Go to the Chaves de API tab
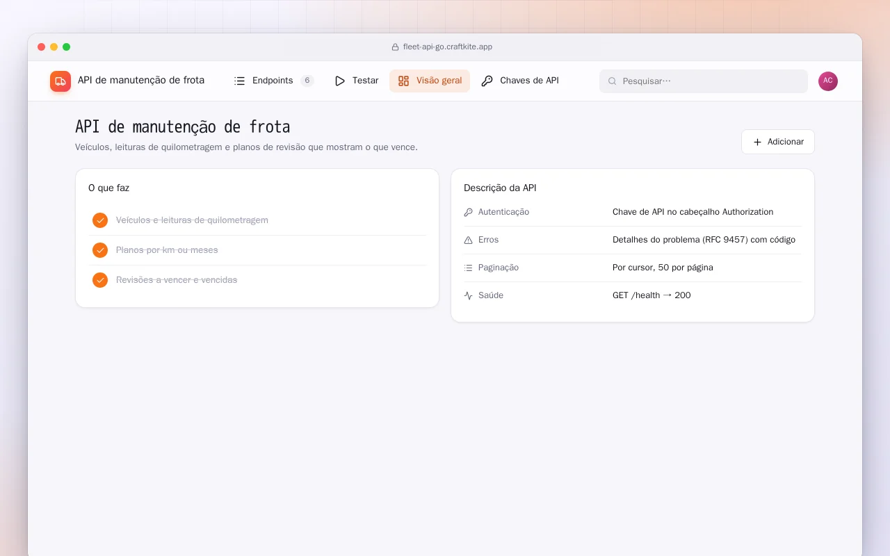The height and width of the screenshot is (556, 890). click(520, 81)
